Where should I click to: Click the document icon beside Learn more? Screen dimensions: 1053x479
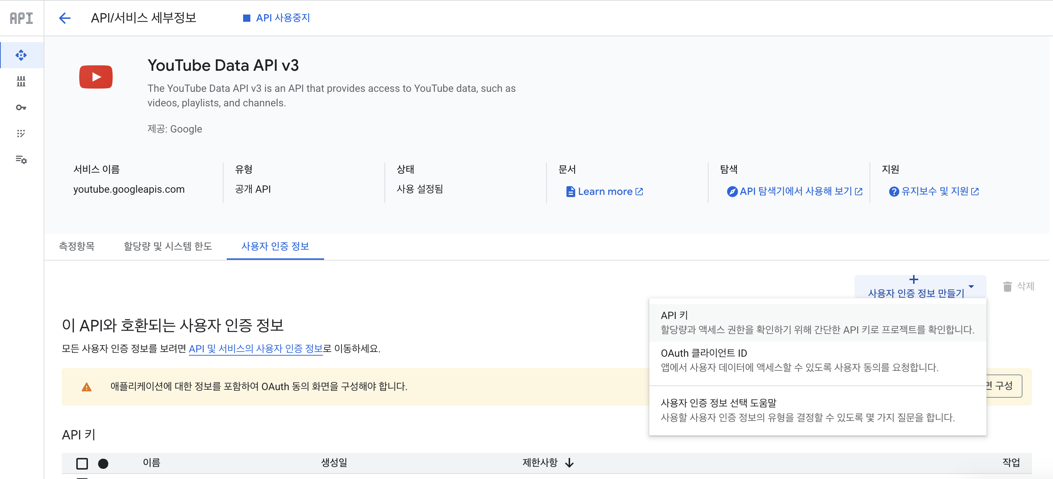(570, 192)
